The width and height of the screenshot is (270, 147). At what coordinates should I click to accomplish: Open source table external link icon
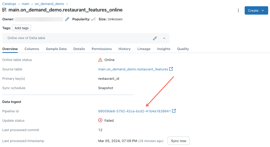171,69
